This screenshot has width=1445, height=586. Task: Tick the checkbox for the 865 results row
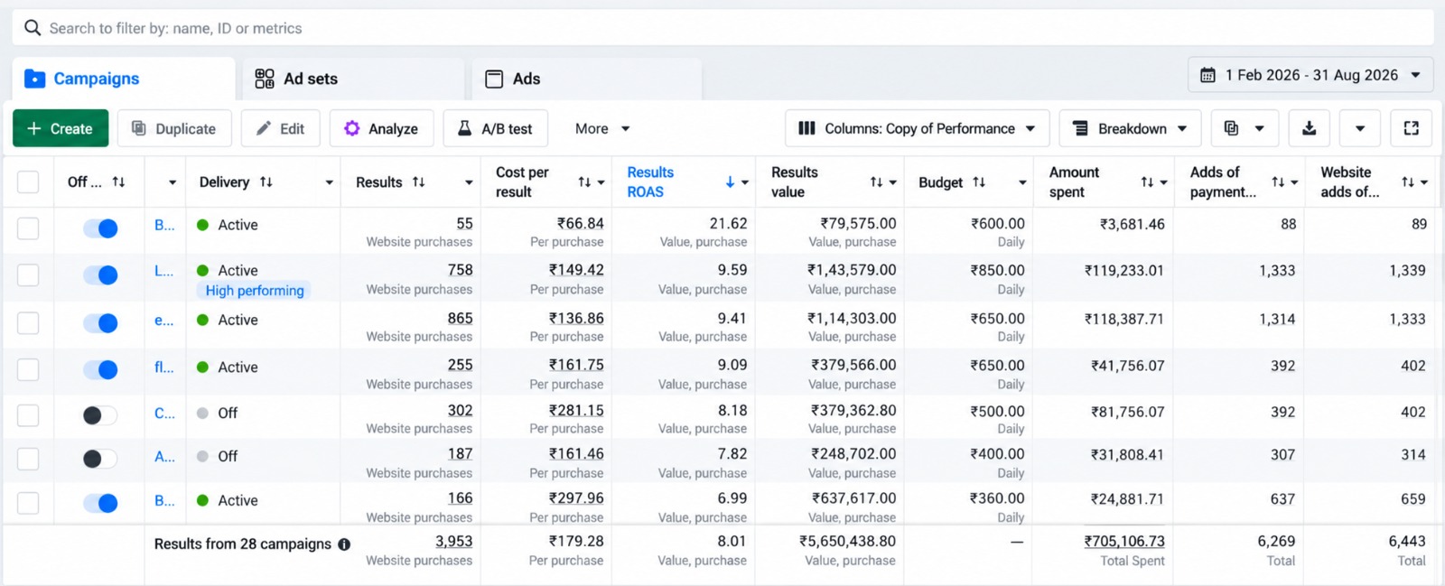pos(28,322)
